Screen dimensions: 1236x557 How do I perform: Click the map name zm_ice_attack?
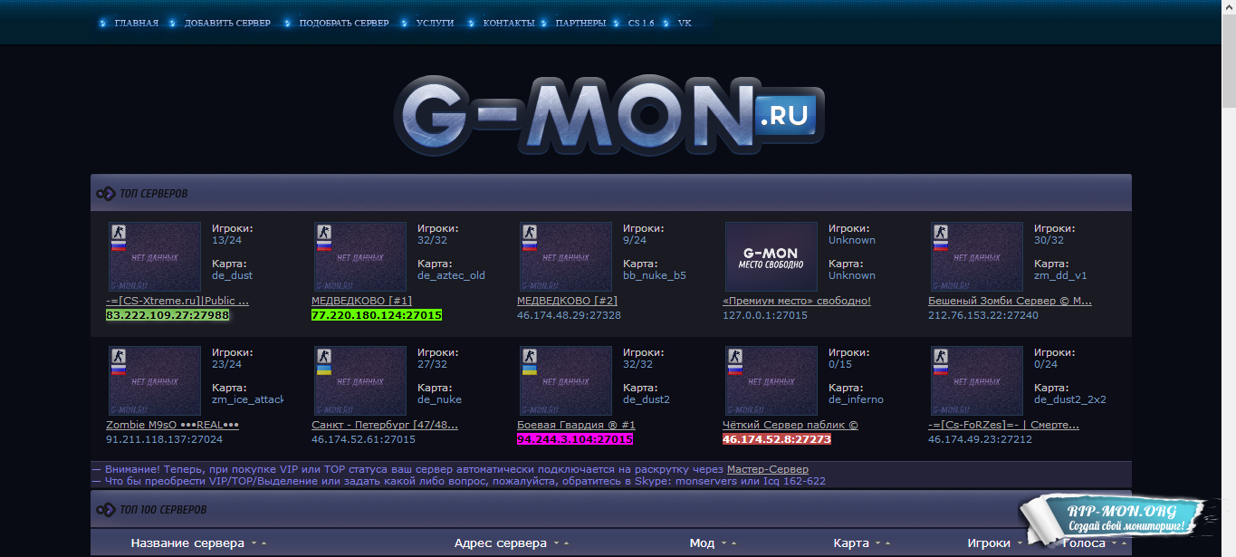tap(248, 399)
